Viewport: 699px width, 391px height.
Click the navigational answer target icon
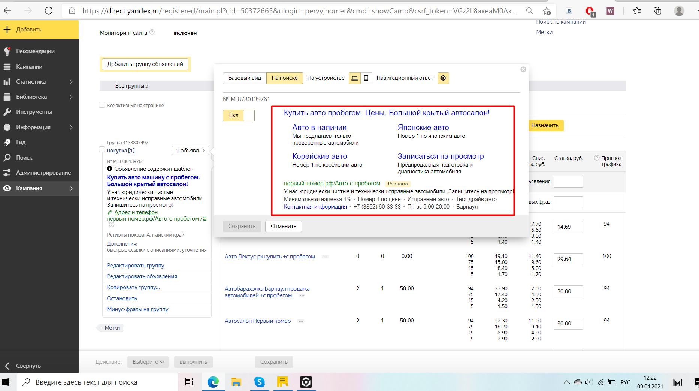pyautogui.click(x=443, y=78)
